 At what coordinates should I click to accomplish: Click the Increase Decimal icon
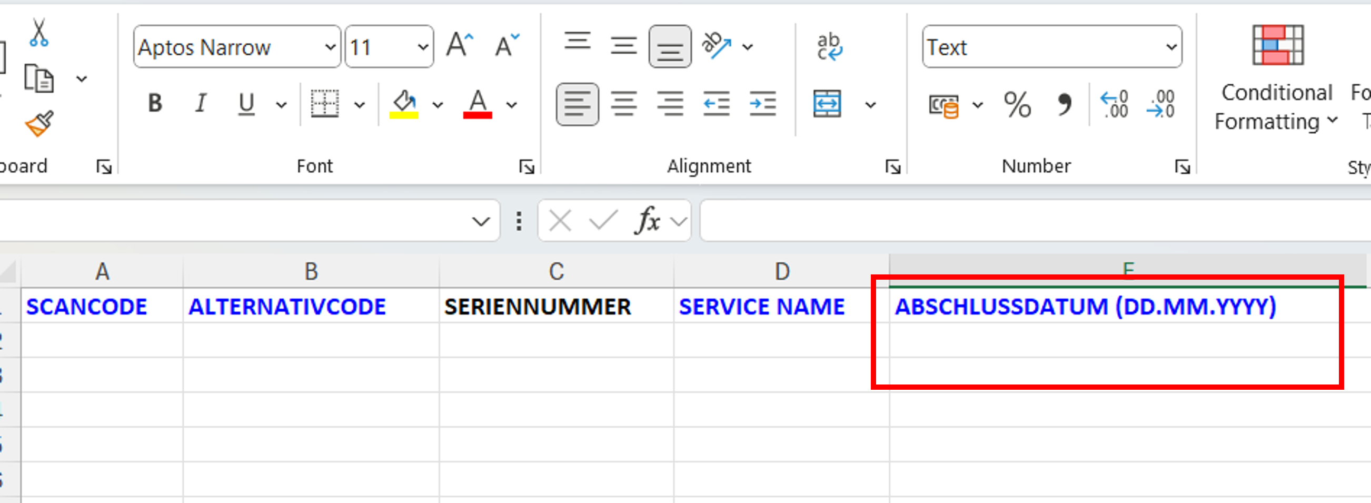1114,104
